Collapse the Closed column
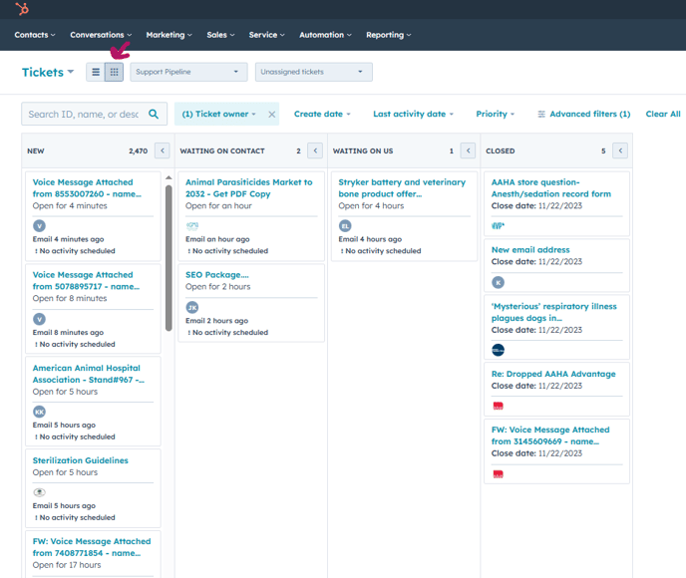 point(620,151)
